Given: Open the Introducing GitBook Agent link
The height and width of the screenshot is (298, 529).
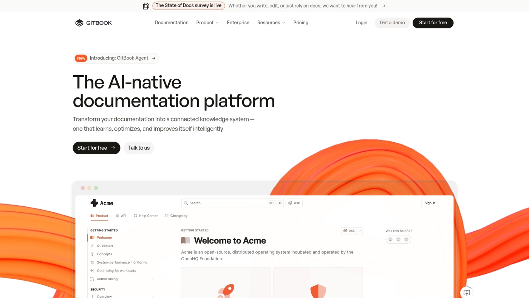Looking at the screenshot, I should coord(116,58).
